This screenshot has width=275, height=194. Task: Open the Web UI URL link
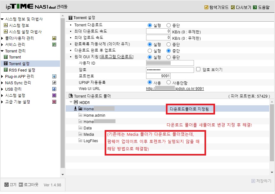click(x=175, y=89)
